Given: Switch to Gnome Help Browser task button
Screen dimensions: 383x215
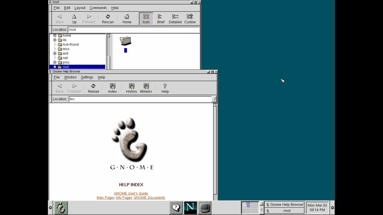Looking at the screenshot, I should coord(285,204).
